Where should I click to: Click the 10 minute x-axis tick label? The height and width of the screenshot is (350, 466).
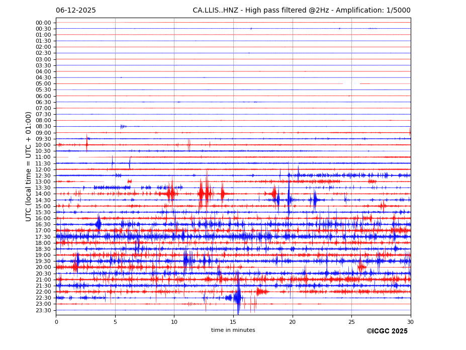pyautogui.click(x=174, y=321)
